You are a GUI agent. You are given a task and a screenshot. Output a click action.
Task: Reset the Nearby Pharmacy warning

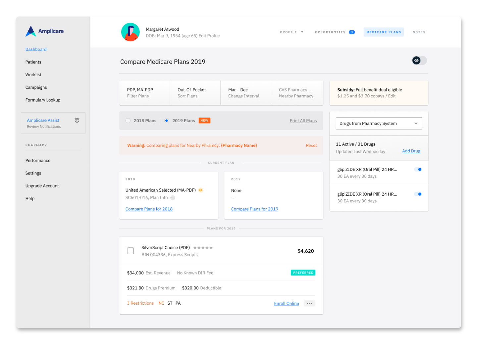coord(311,145)
